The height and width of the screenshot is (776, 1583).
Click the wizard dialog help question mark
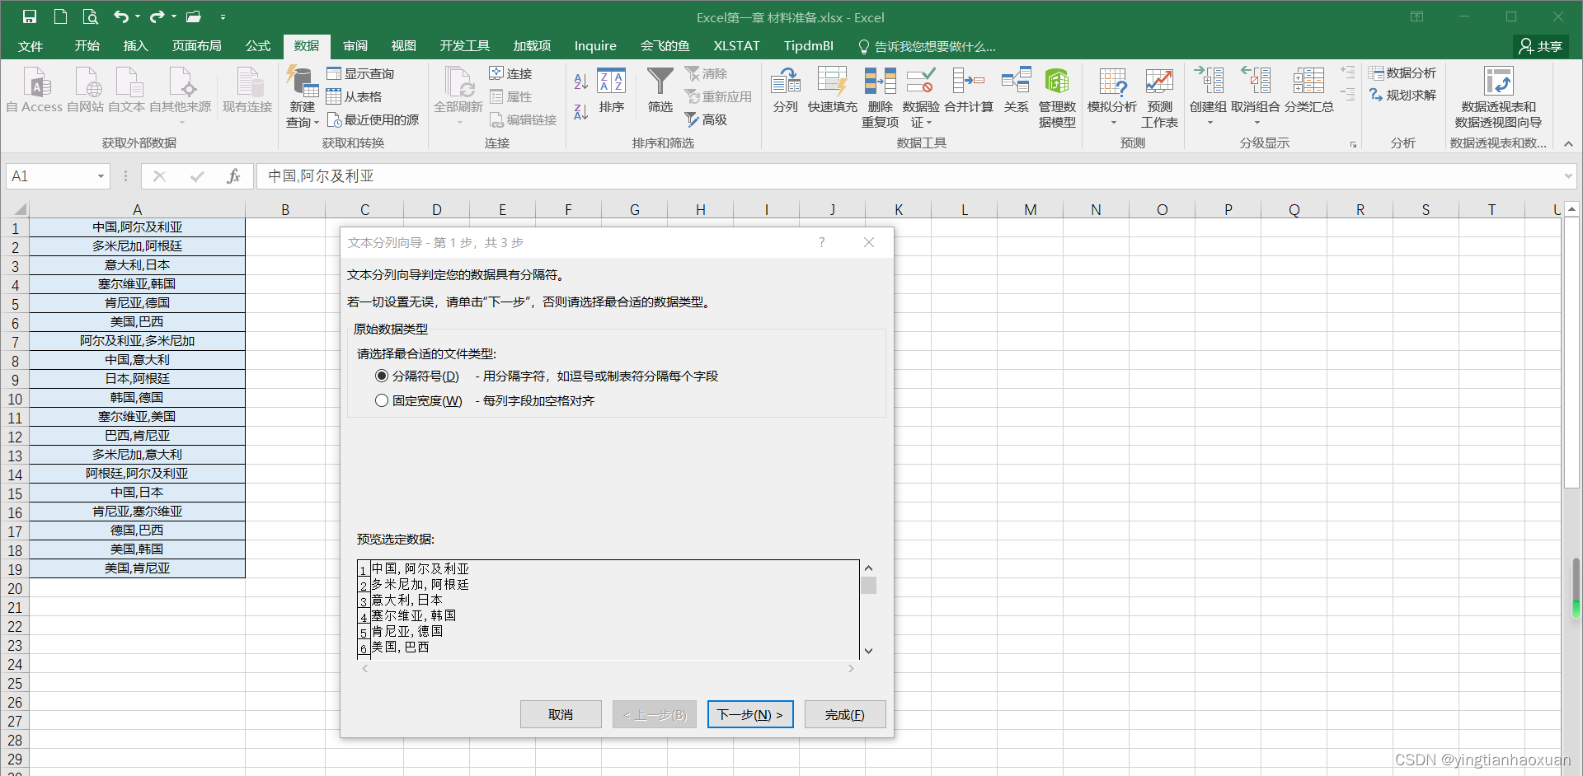pyautogui.click(x=821, y=242)
